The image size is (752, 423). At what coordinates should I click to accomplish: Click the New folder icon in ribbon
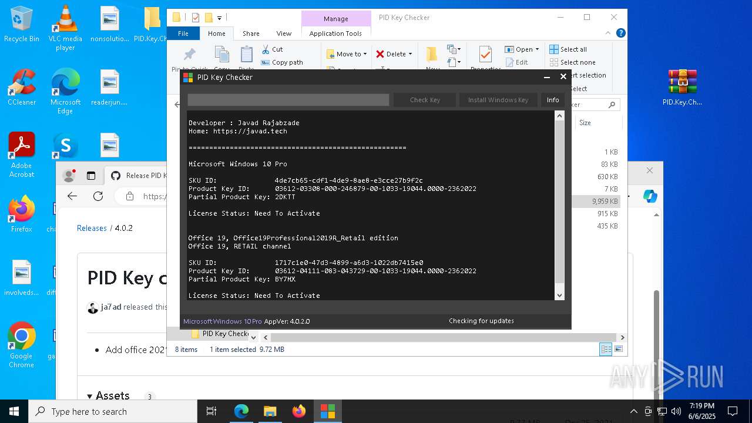(x=432, y=55)
